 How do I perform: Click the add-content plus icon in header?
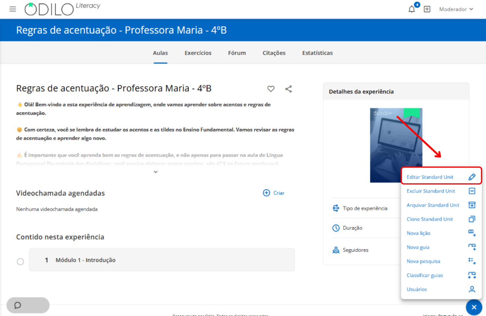427,9
